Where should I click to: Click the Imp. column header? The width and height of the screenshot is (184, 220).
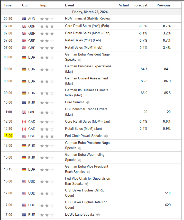click(x=44, y=5)
